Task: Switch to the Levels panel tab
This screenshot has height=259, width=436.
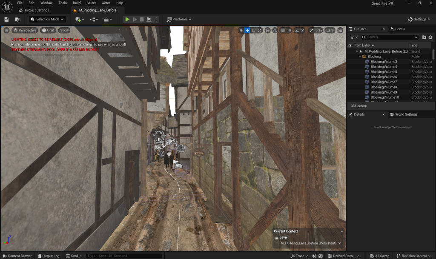Action: click(398, 29)
